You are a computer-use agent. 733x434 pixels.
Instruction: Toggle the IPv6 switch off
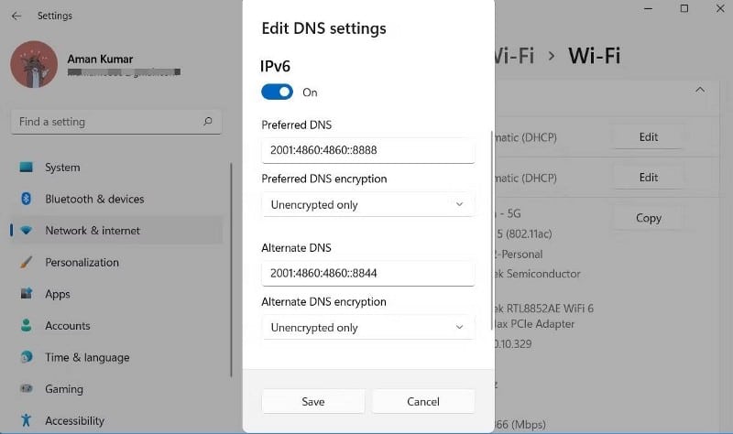[x=278, y=92]
